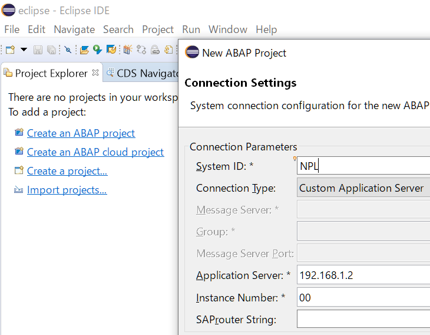Screen dimensions: 430x335
Task: Click icon beside Create a project...
Action: point(19,170)
